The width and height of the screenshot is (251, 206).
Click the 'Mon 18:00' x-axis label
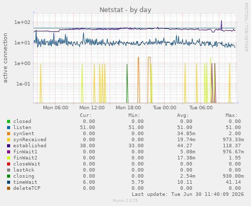coord(128,108)
